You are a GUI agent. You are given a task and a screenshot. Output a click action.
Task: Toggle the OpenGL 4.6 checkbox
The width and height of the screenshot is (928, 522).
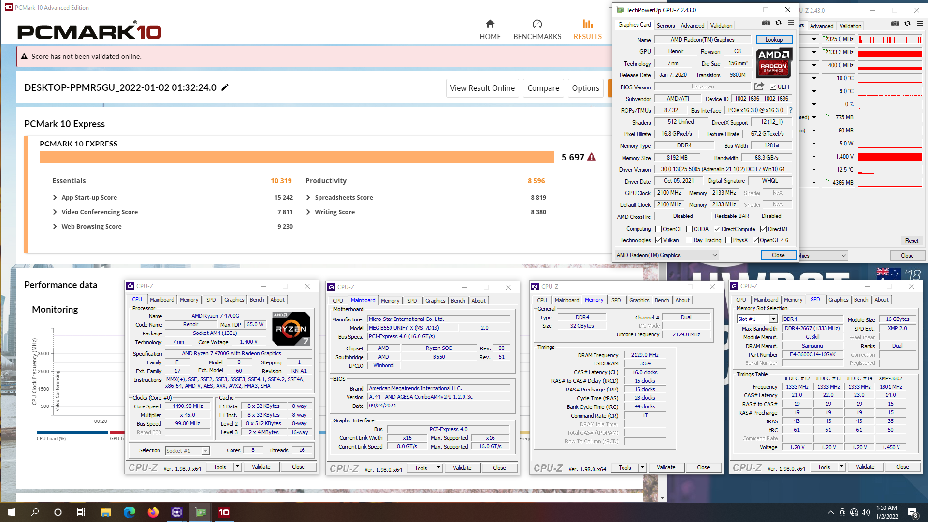[755, 240]
